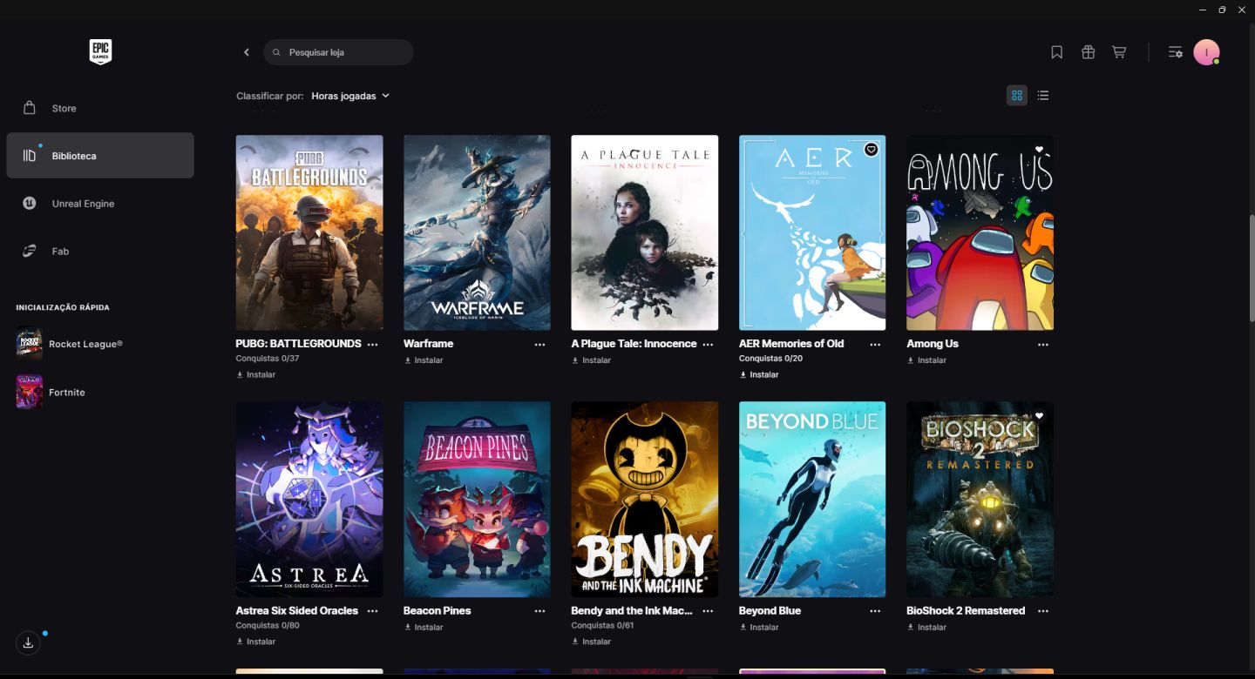
Task: Install Beacon Pines
Action: (424, 627)
